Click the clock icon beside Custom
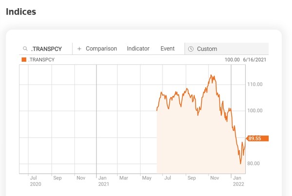Viewport: 292px width, 196px height. [x=191, y=49]
